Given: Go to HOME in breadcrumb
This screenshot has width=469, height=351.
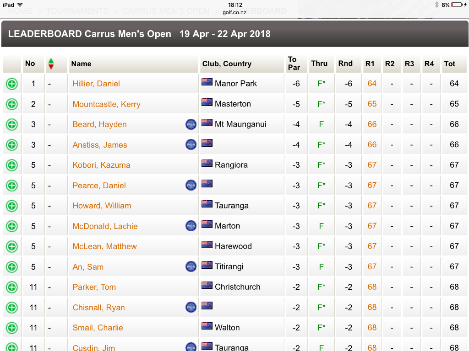Looking at the screenshot, I should pyautogui.click(x=20, y=11).
